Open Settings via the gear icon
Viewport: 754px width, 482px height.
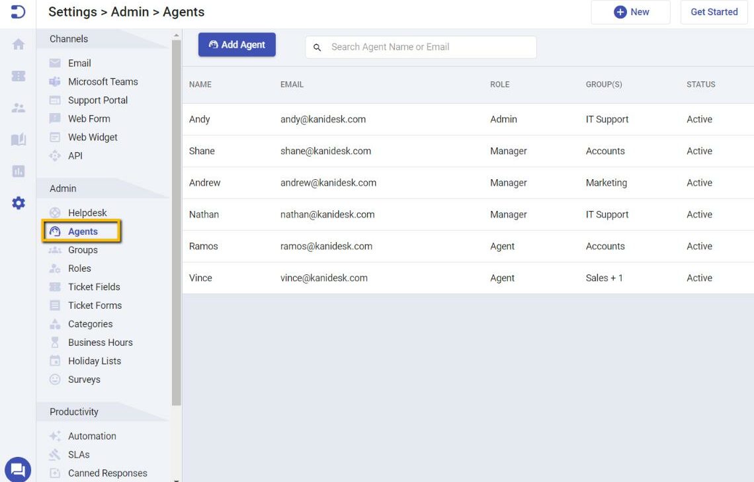(x=18, y=203)
